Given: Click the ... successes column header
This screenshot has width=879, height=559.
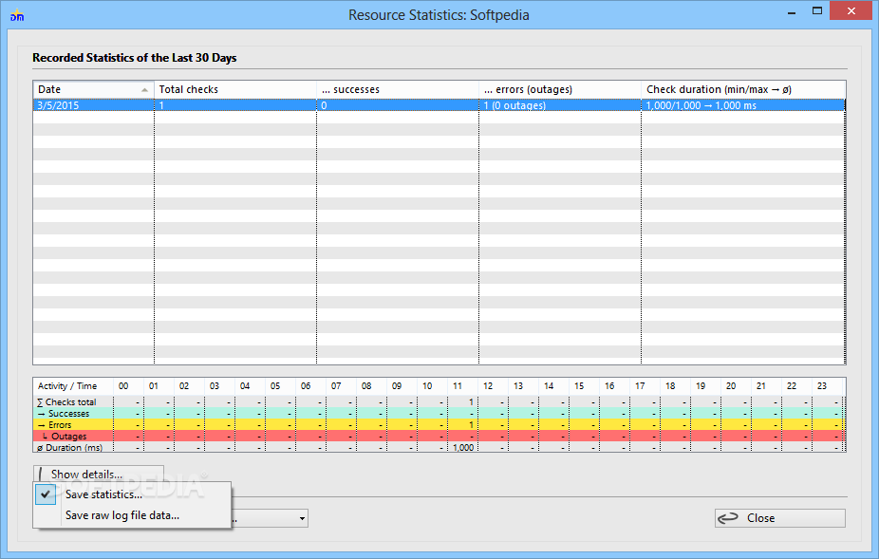Looking at the screenshot, I should click(x=398, y=89).
